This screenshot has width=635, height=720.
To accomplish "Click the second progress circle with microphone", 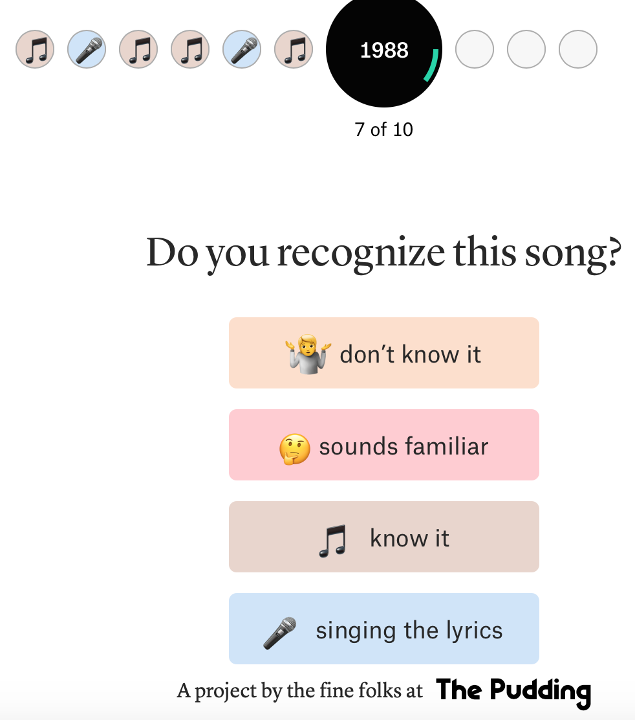I will click(87, 49).
